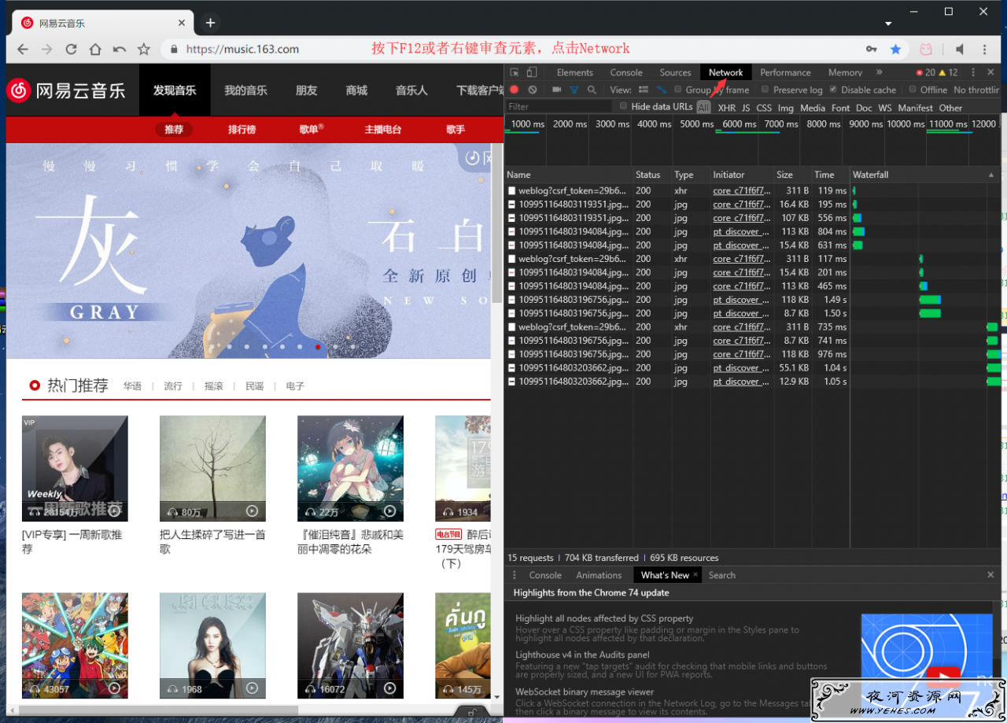Click the yellow warning count badge showing 12

[x=949, y=72]
